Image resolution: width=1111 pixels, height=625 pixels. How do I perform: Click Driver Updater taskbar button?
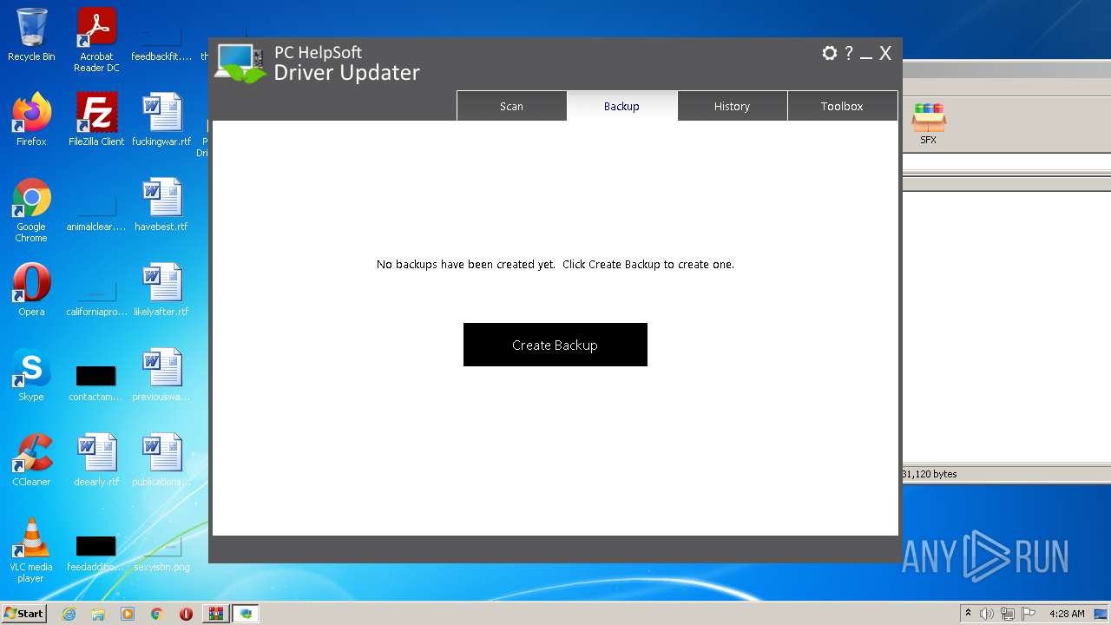(247, 614)
